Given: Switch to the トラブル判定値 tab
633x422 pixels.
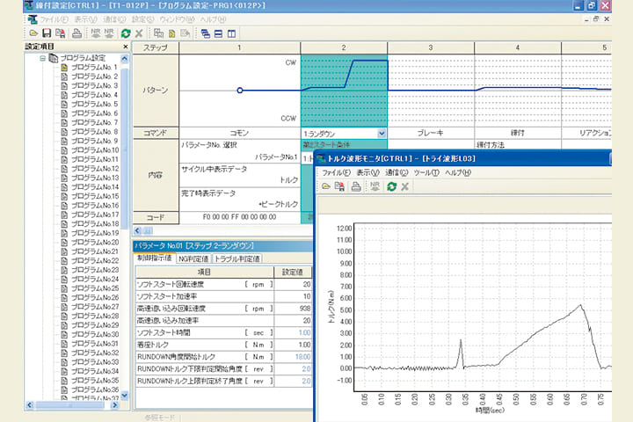Looking at the screenshot, I should point(236,258).
